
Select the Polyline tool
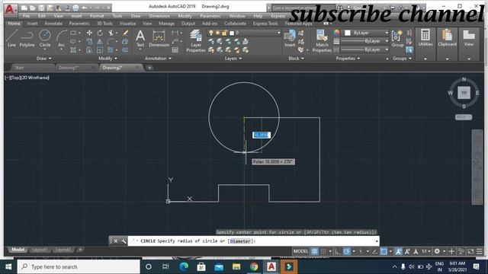pos(27,38)
